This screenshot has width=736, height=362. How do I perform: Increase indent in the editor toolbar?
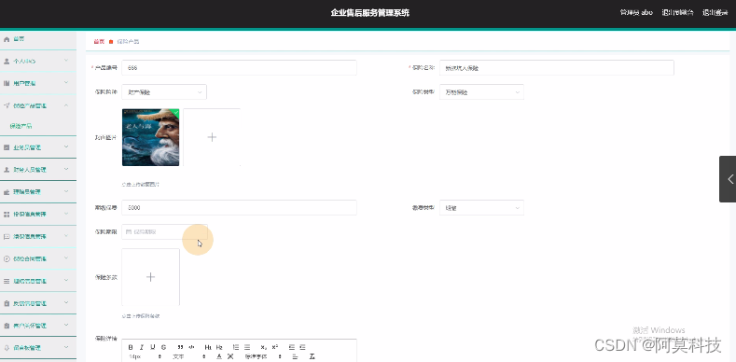tap(303, 347)
